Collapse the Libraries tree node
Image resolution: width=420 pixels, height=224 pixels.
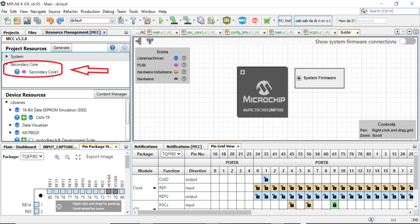(x=7, y=102)
